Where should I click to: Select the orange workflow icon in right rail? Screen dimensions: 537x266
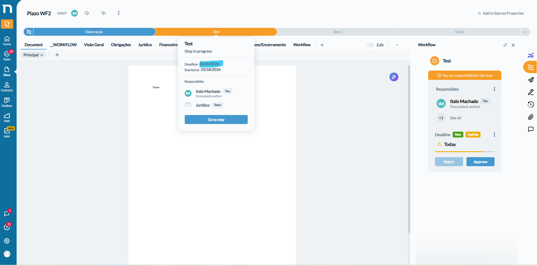click(x=531, y=67)
